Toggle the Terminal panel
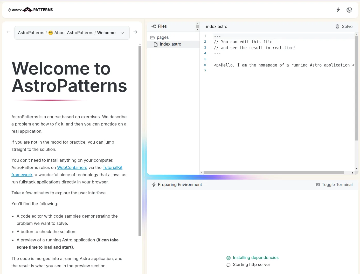Image resolution: width=360 pixels, height=274 pixels. point(334,185)
